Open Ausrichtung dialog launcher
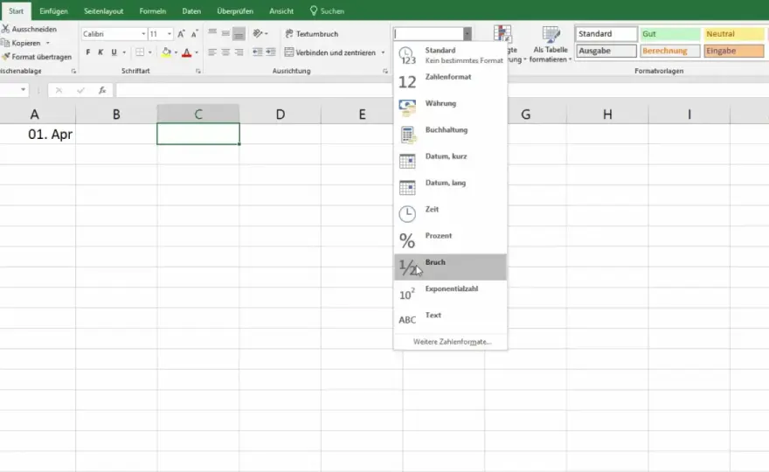This screenshot has height=472, width=769. pos(385,71)
